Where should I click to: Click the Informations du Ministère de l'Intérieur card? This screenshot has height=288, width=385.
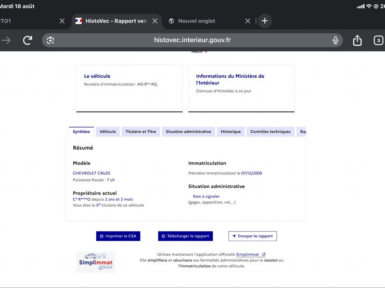click(x=242, y=88)
